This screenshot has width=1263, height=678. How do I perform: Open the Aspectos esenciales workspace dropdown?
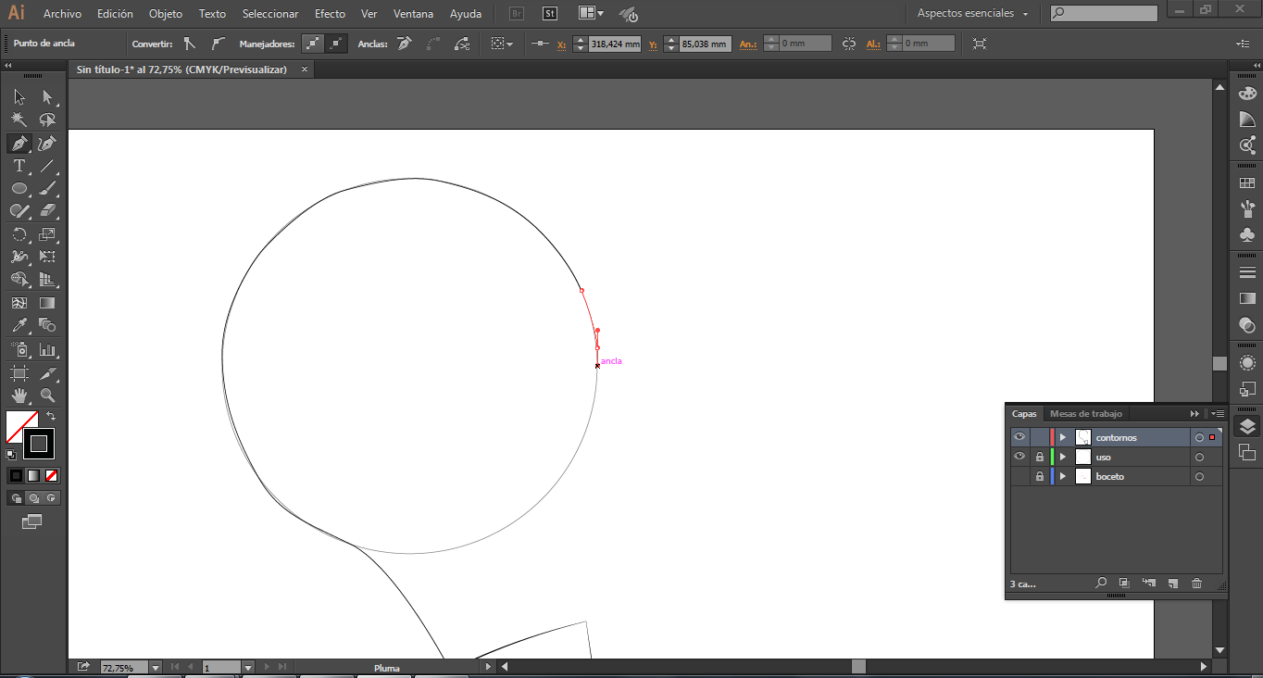coord(972,14)
